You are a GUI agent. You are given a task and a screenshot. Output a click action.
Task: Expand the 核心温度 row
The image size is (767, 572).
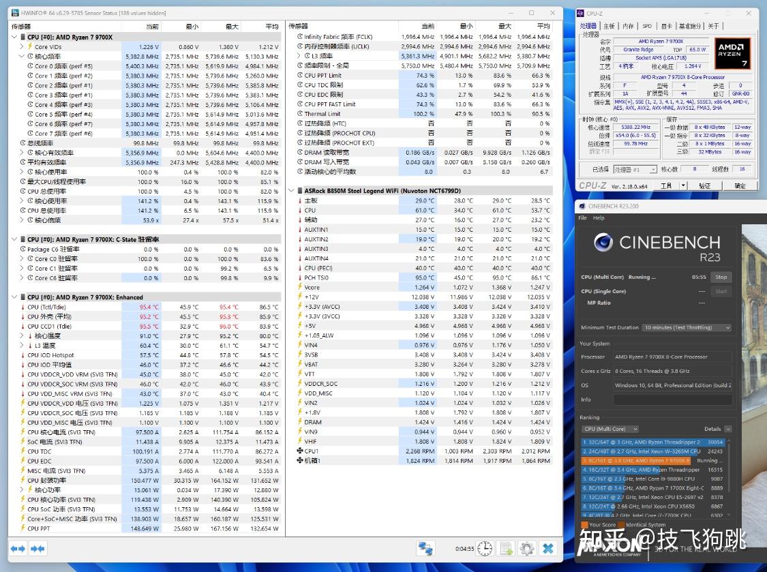(22, 335)
